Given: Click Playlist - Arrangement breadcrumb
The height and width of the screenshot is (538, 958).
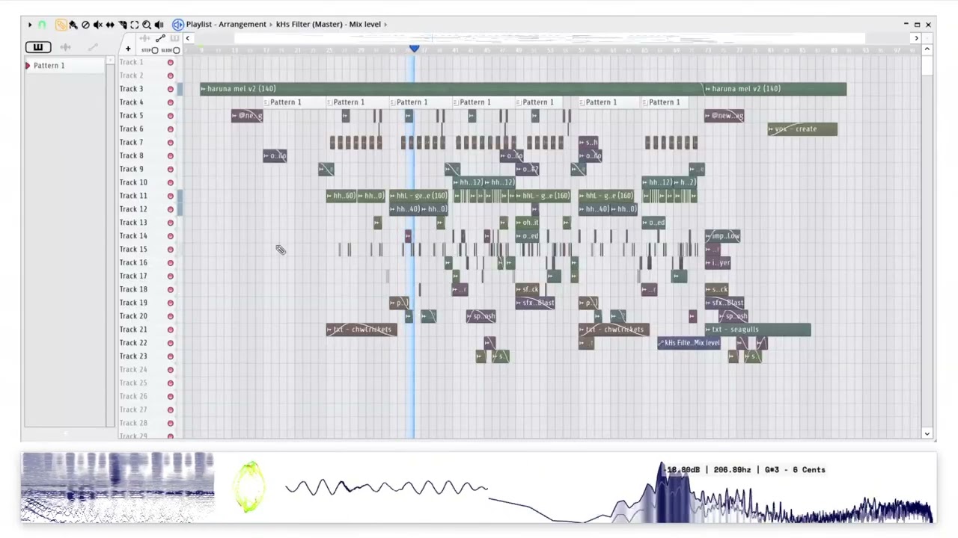Looking at the screenshot, I should 226,25.
